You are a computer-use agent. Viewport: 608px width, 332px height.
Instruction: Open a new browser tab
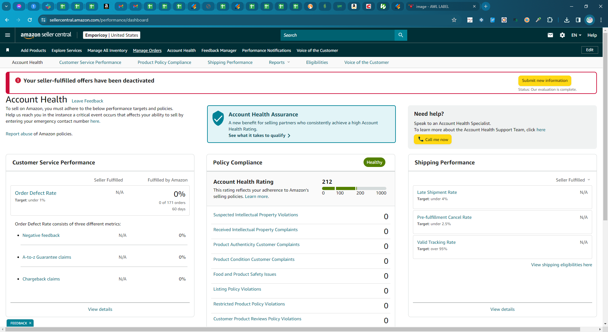[485, 6]
